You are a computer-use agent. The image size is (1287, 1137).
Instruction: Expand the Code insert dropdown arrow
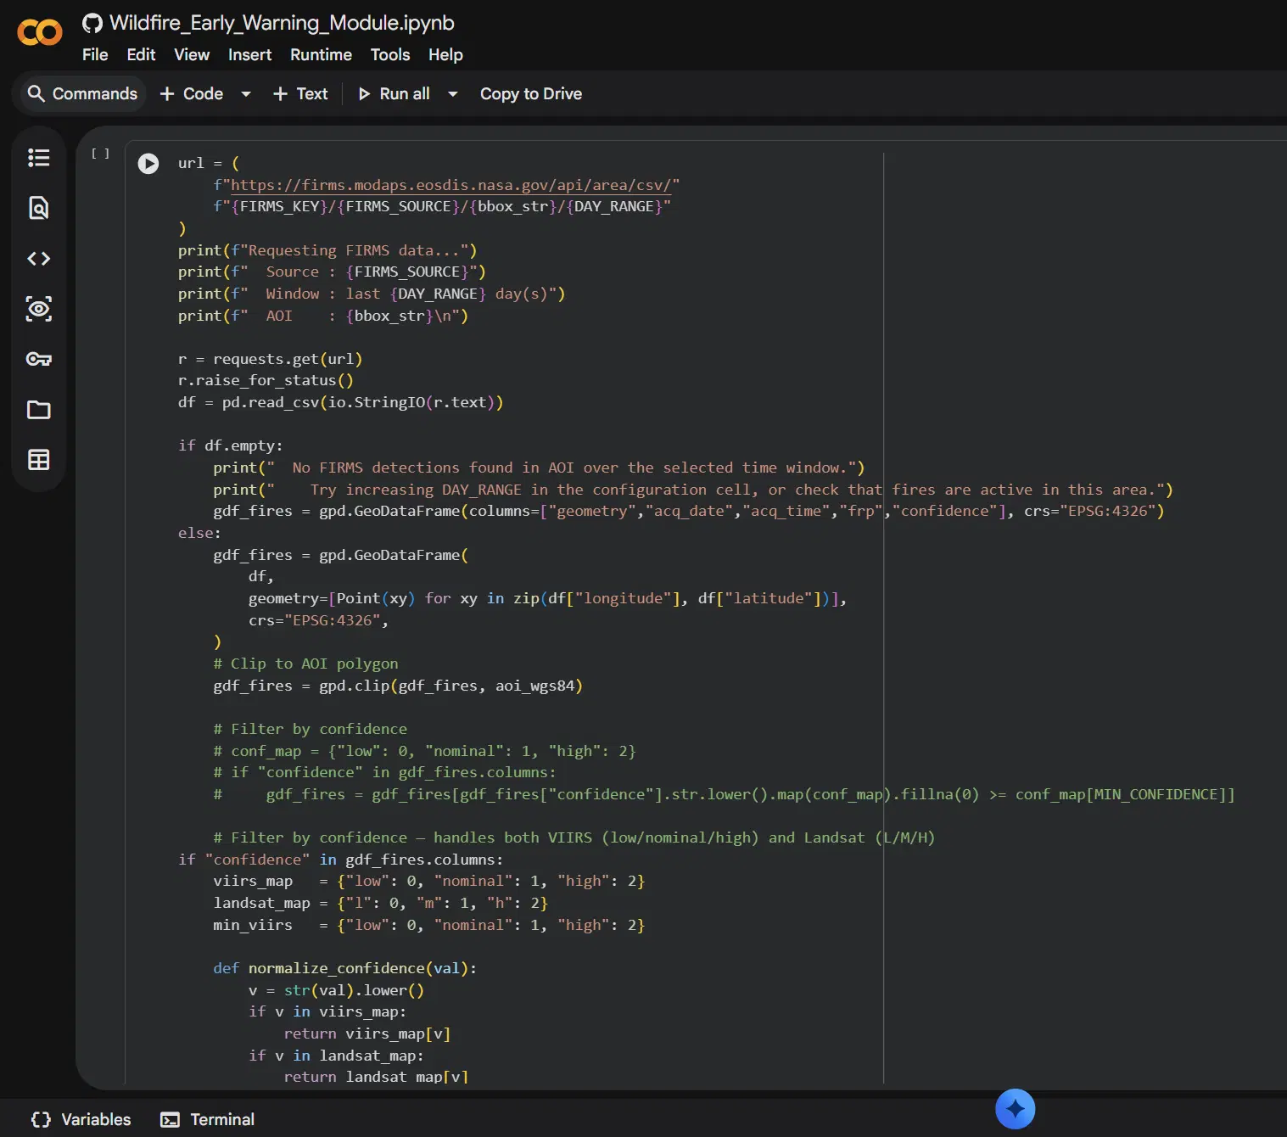pyautogui.click(x=246, y=94)
